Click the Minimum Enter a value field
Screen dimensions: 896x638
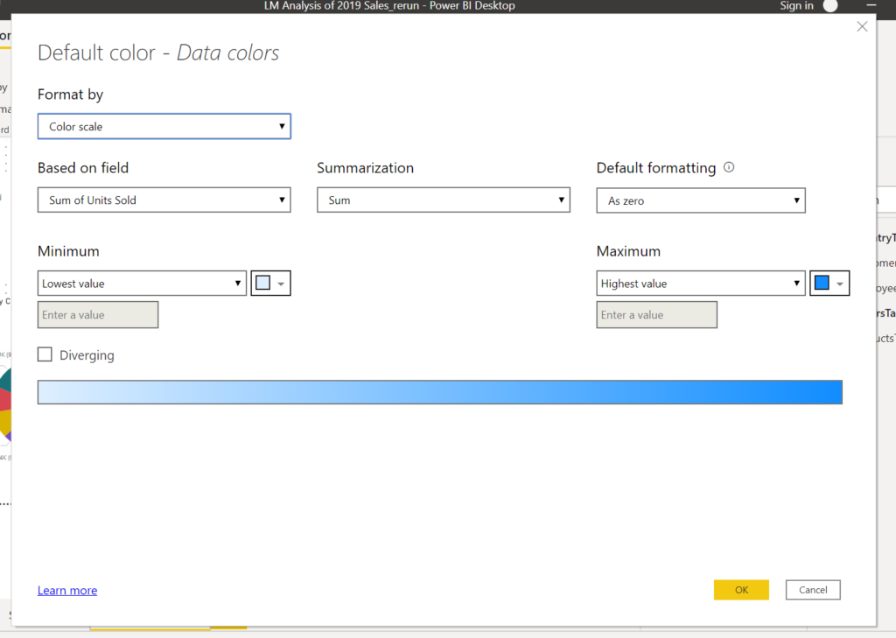click(98, 315)
